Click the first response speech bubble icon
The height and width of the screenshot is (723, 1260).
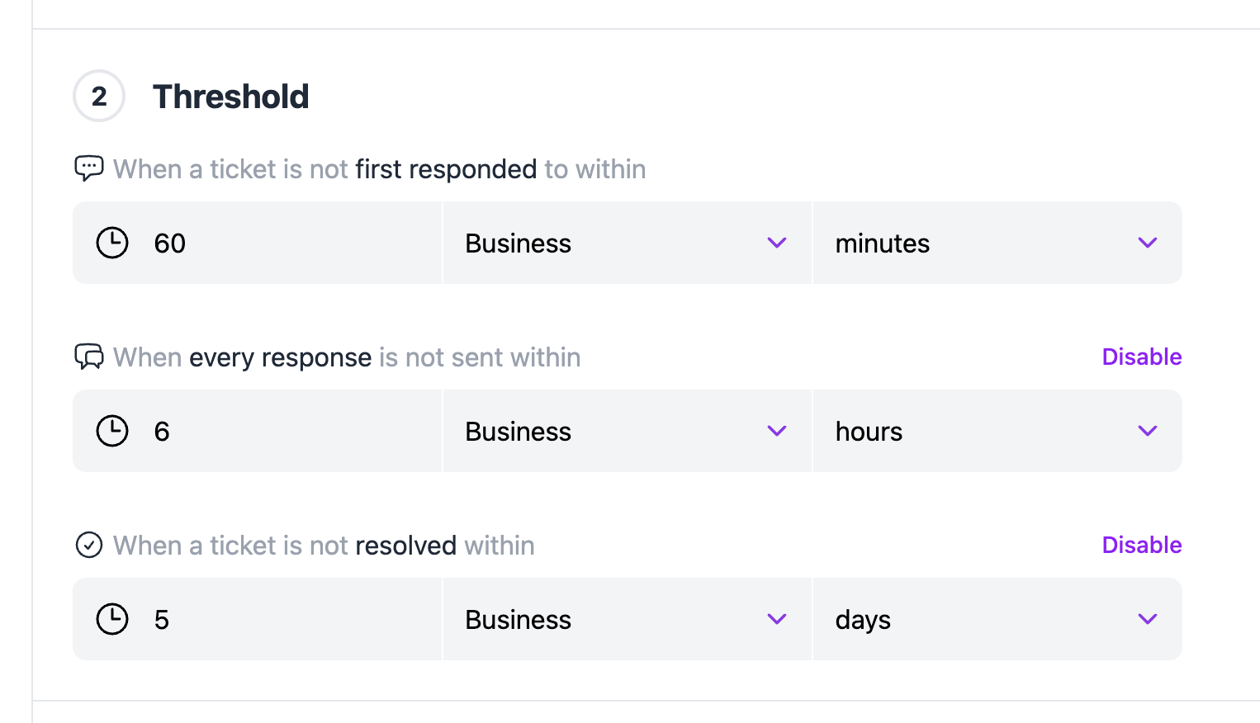coord(89,168)
